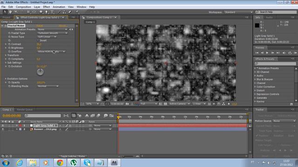Toggle Evolution stopwatch keyframing

click(9, 66)
